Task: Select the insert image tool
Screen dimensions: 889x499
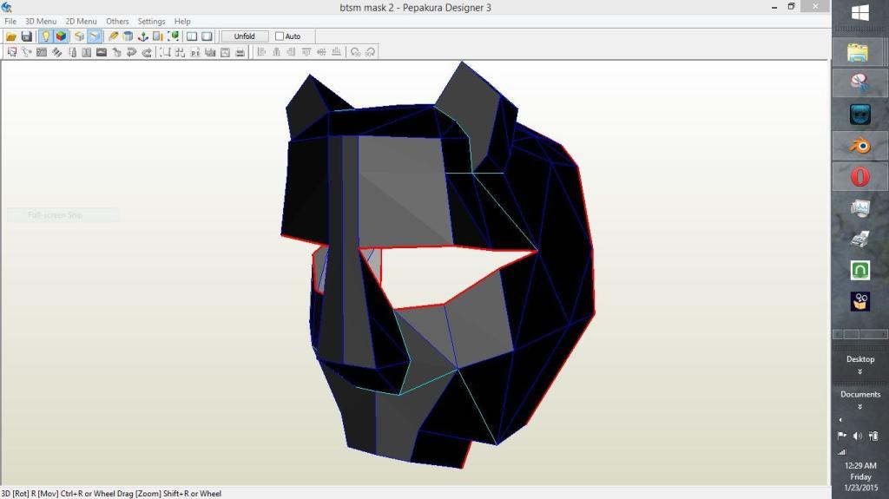Action: [x=102, y=52]
